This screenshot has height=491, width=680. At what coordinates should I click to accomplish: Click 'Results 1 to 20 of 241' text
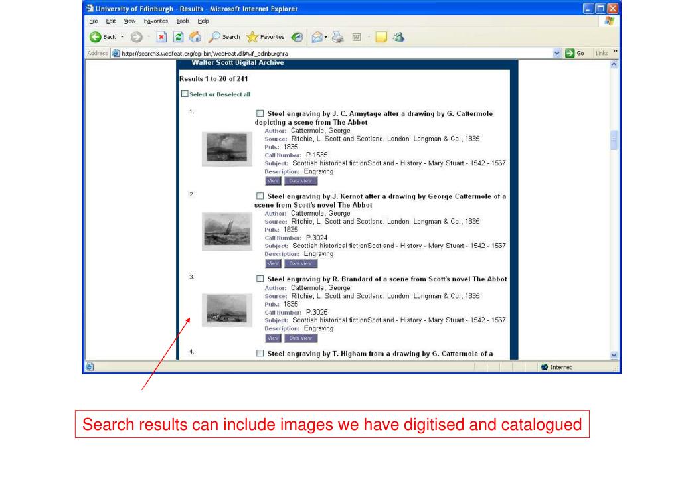(213, 79)
